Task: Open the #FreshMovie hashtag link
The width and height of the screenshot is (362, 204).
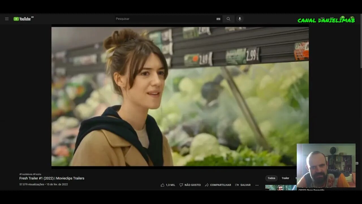Action: click(x=26, y=174)
